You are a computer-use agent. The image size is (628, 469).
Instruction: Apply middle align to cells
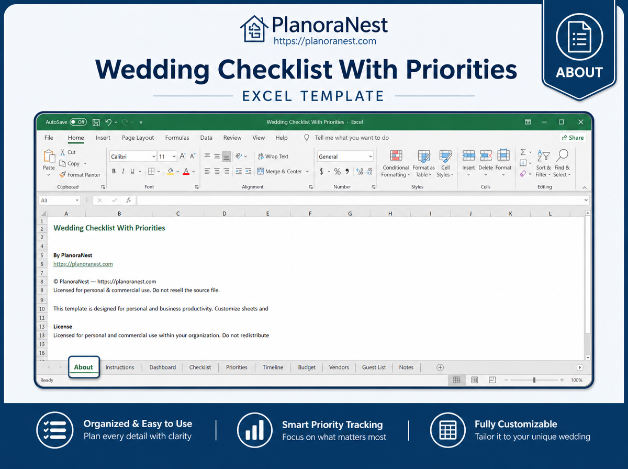(x=217, y=156)
